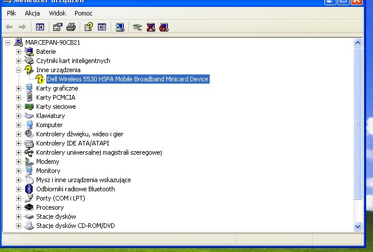Expand Kontrolery uniwersalnej magistrali szeregowej
The width and height of the screenshot is (373, 252).
point(18,152)
